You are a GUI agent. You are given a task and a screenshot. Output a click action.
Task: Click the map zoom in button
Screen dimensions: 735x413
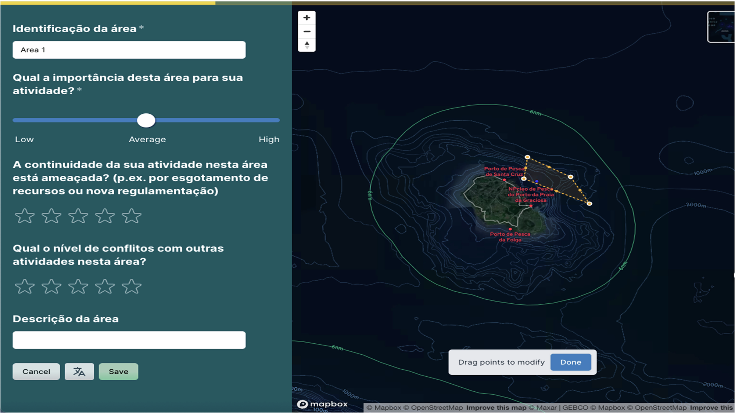[307, 18]
